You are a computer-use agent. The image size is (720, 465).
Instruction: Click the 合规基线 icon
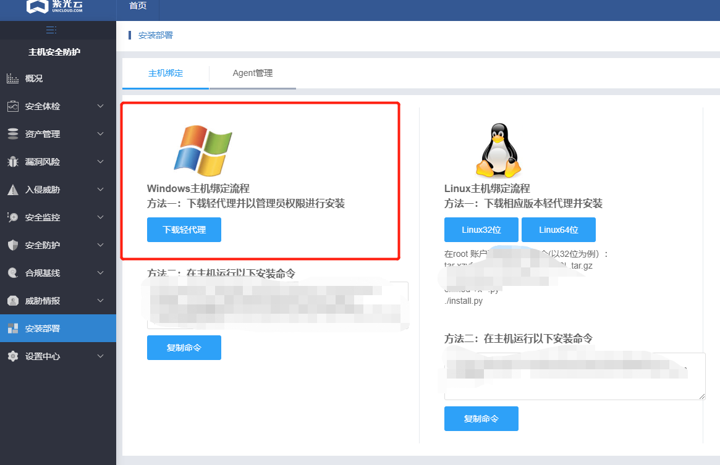tap(13, 273)
